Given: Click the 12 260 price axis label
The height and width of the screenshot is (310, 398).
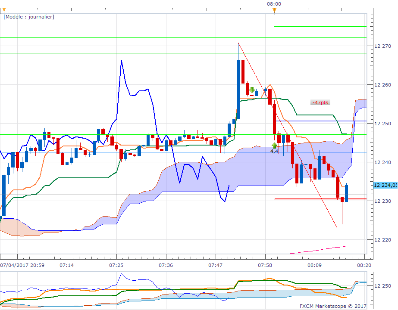Looking at the screenshot, I should click(382, 85).
